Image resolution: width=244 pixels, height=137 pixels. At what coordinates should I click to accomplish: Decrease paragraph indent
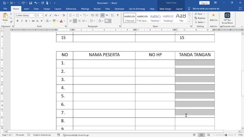click(x=92, y=15)
